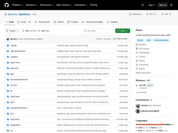Click the swift topic tag
This screenshot has width=178, height=133.
(x=149, y=40)
